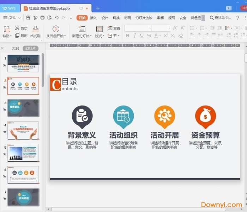The image size is (247, 212).
Task: Switch panel to Slides view
Action: point(31,49)
